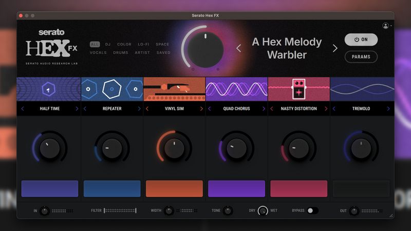This screenshot has width=411, height=231.
Task: Click the Filter slider at bottom
Action: (x=120, y=210)
